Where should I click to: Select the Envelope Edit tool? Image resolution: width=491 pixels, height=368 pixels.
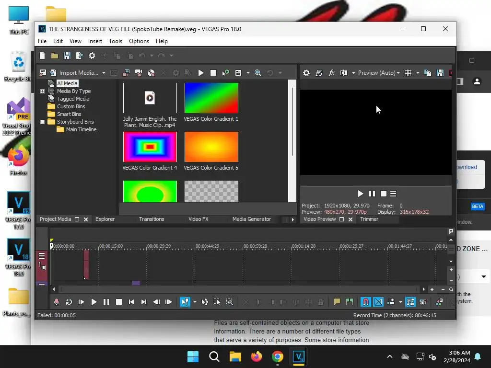click(204, 302)
